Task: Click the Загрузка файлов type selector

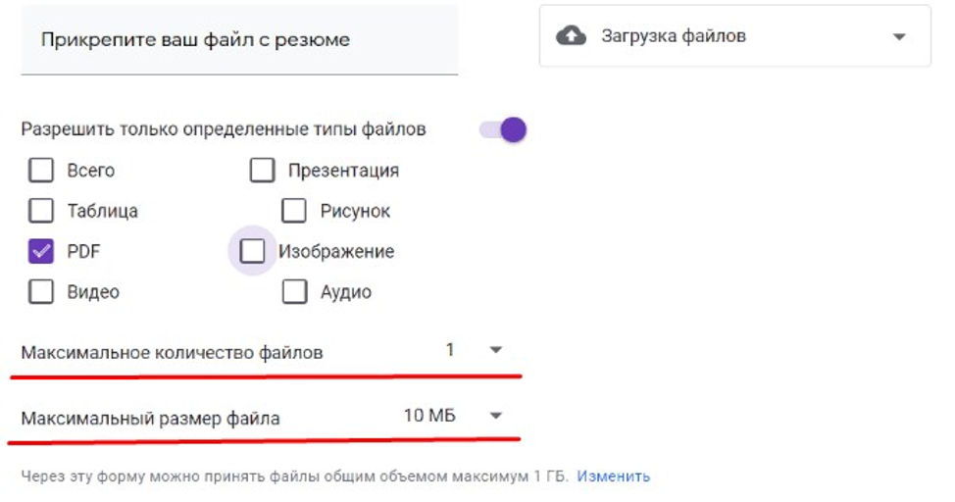Action: coord(734,37)
